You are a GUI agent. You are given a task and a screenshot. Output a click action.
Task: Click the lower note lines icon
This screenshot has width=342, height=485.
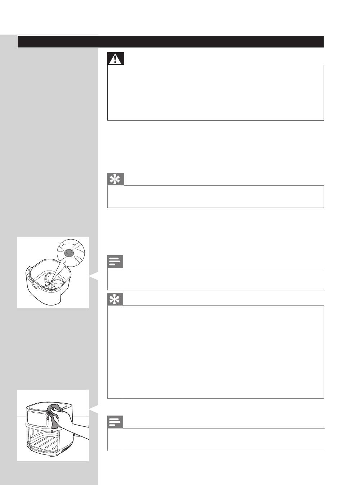pyautogui.click(x=115, y=422)
